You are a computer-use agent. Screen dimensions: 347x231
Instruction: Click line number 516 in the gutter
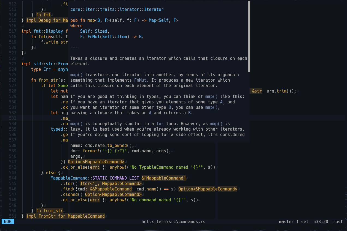13,26
